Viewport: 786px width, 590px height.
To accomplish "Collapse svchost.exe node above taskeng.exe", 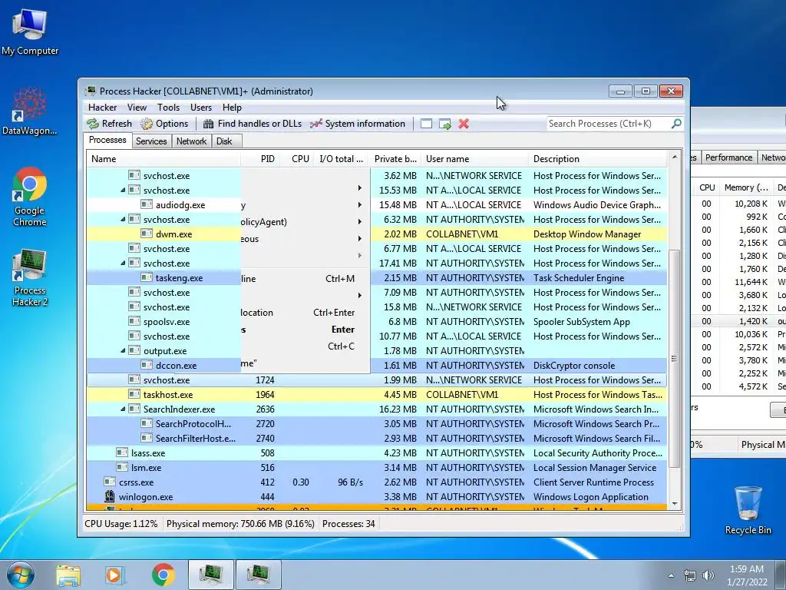I will pos(123,263).
